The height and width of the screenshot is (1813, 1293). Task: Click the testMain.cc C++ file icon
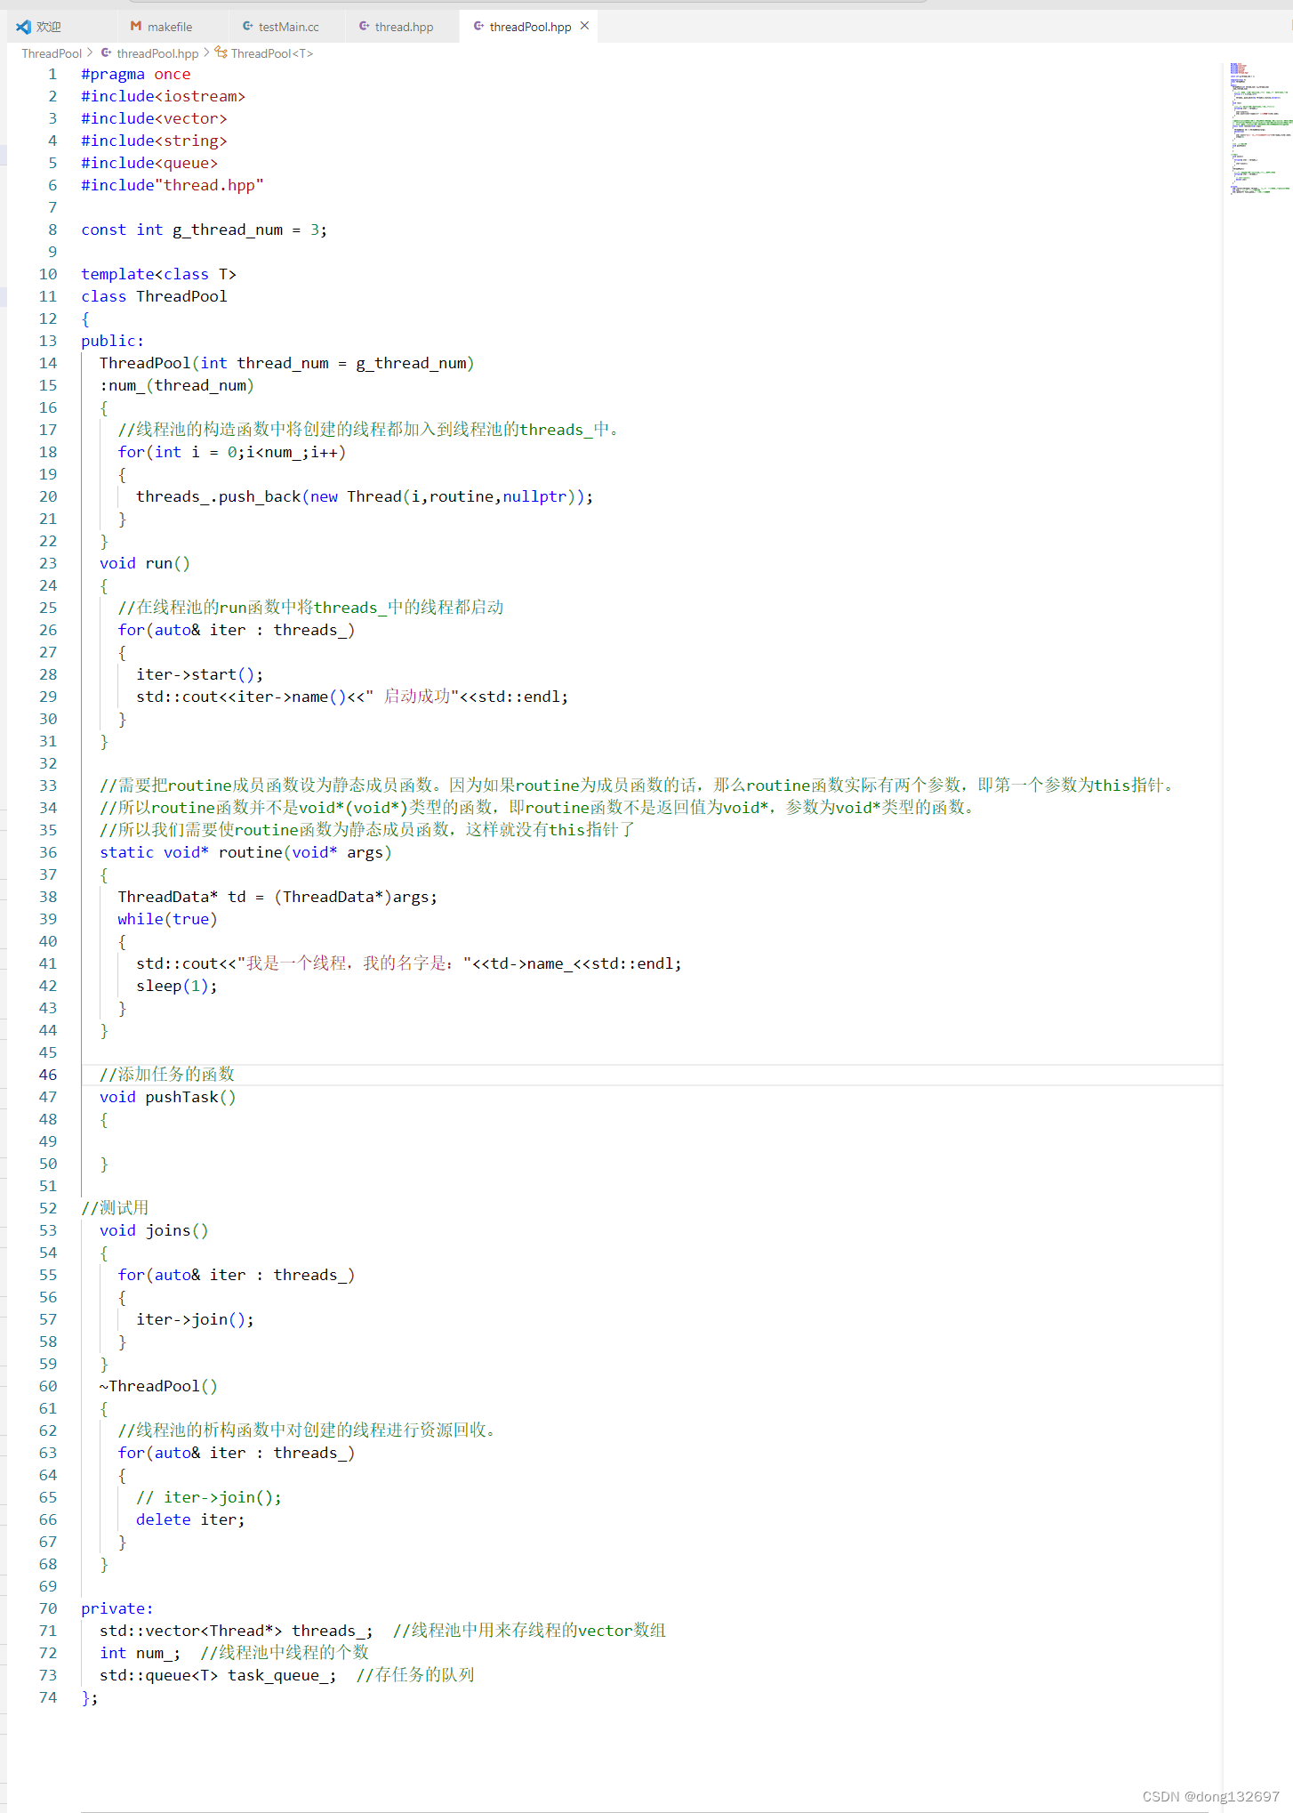[x=248, y=27]
